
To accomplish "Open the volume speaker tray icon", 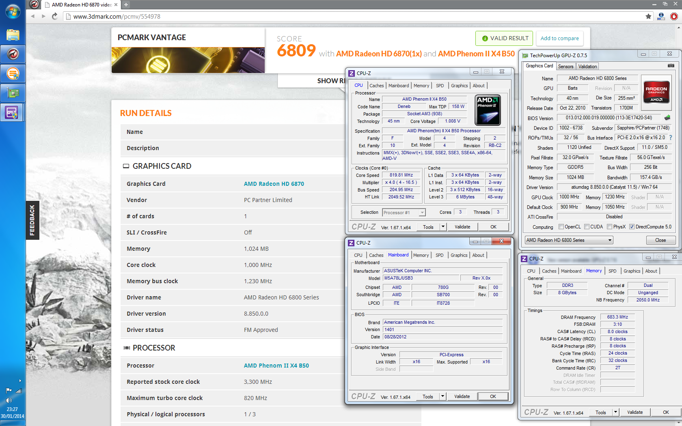I will pos(9,400).
